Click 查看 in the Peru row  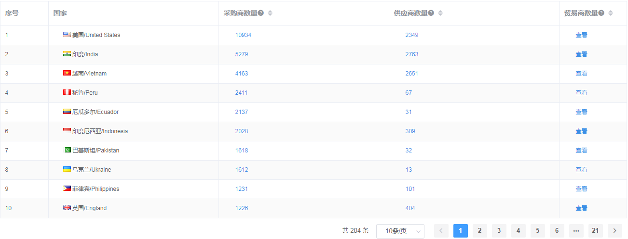click(581, 93)
